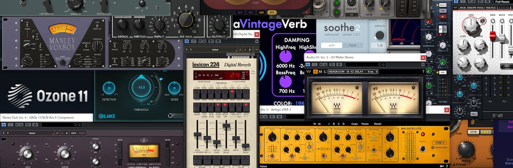Screen dimensions: 513x168
Task: Toggle power icon in VU Meter Stereo window
Action: pyautogui.click(x=308, y=64)
